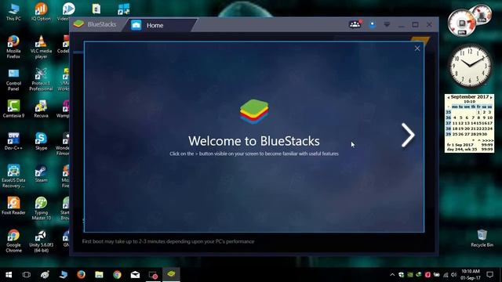Open the Mail app from the taskbar

pyautogui.click(x=135, y=275)
